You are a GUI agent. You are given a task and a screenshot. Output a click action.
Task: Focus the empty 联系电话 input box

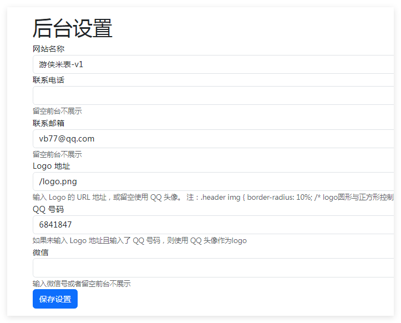pos(214,95)
